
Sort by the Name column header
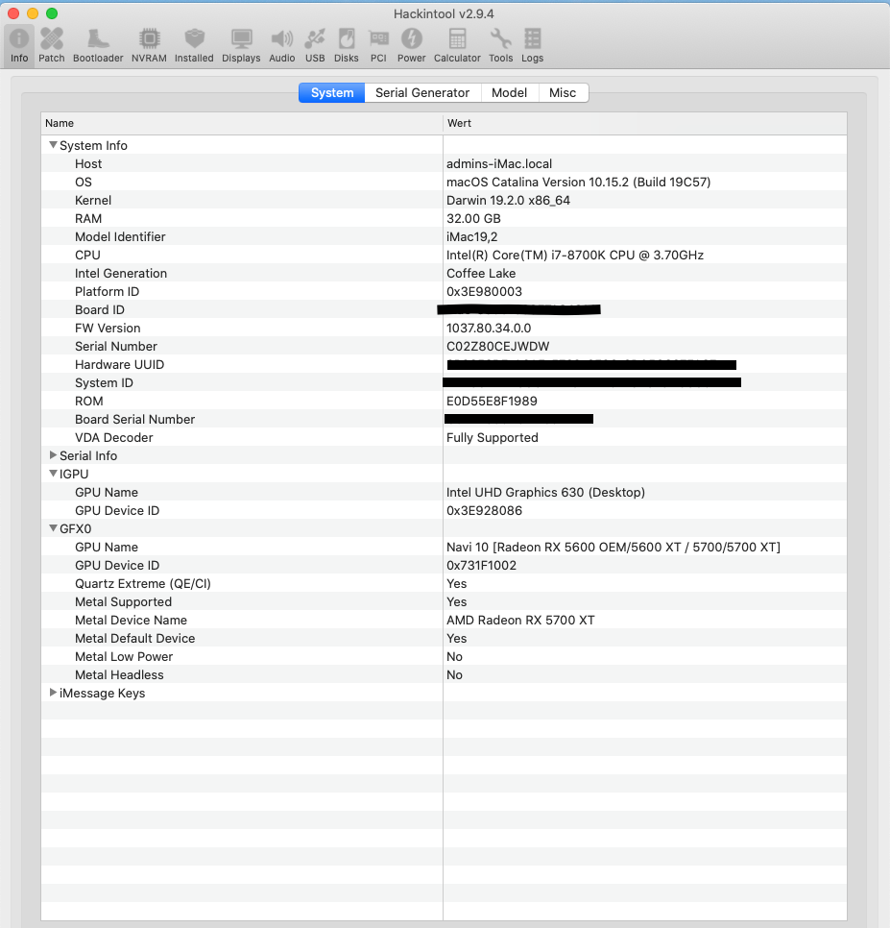point(242,123)
